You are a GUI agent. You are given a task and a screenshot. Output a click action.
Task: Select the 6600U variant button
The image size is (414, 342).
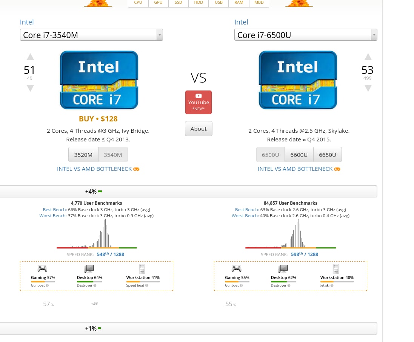pyautogui.click(x=299, y=155)
